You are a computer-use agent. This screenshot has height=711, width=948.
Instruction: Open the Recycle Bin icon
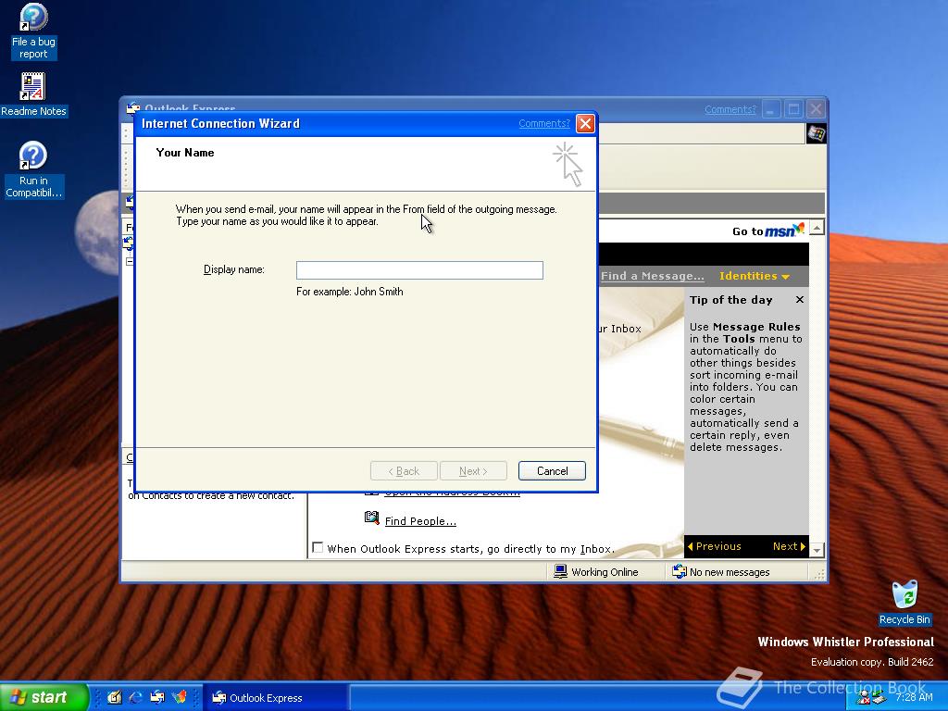point(904,602)
